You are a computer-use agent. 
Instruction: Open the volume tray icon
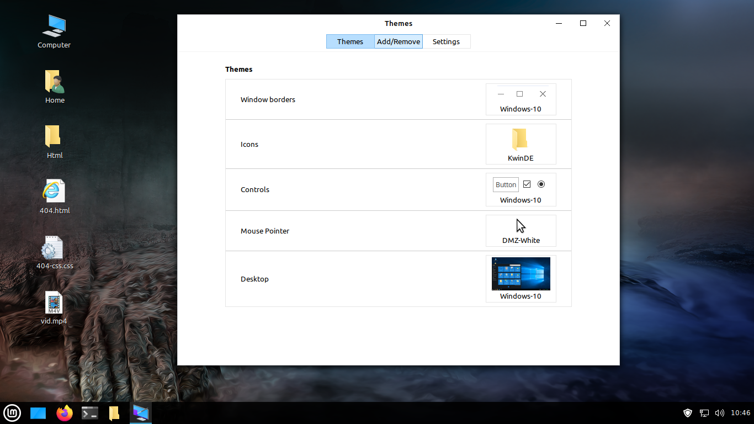pyautogui.click(x=720, y=413)
